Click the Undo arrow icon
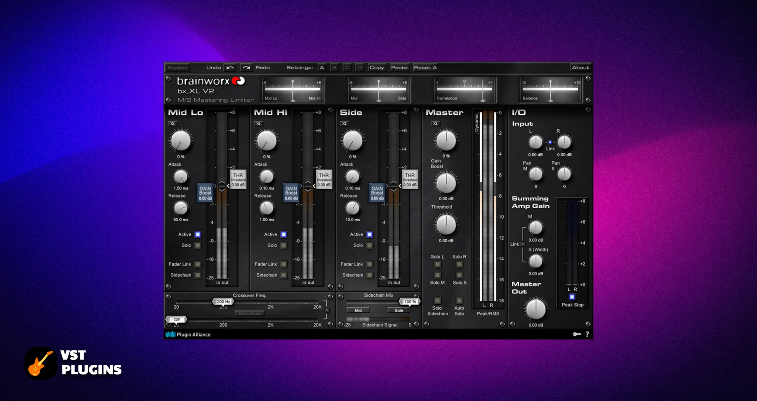This screenshot has width=757, height=401. [230, 68]
